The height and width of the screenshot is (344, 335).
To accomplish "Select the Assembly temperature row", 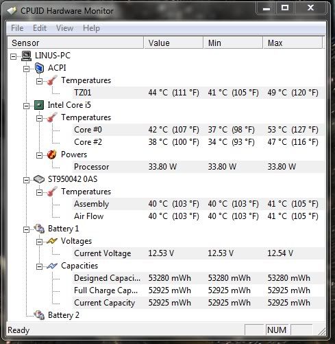I will point(199,204).
